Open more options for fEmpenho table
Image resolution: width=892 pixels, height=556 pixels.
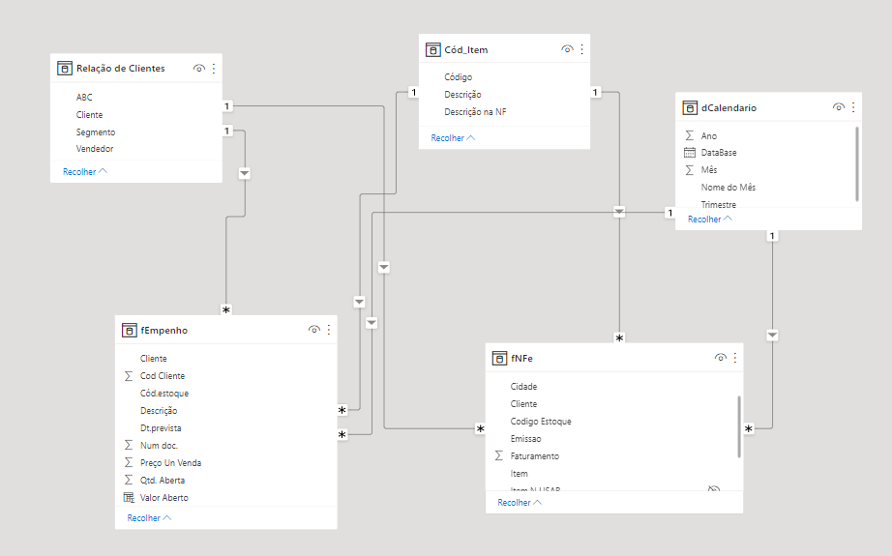[x=329, y=329]
